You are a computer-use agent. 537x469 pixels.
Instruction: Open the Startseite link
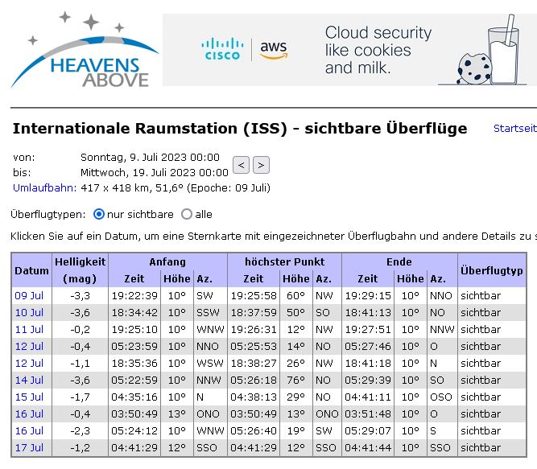(x=515, y=128)
